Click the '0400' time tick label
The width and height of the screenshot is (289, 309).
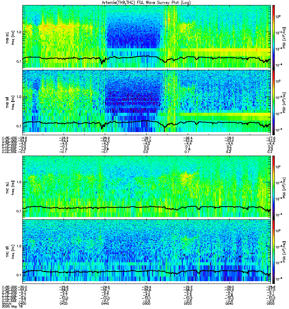point(22,304)
